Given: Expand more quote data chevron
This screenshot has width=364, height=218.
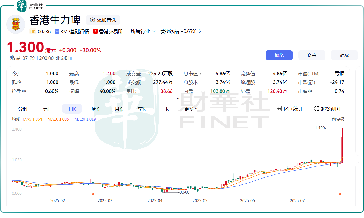Looking at the screenshot, I should point(178,98).
